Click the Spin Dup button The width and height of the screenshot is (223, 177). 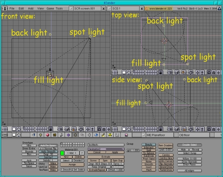click(118, 160)
